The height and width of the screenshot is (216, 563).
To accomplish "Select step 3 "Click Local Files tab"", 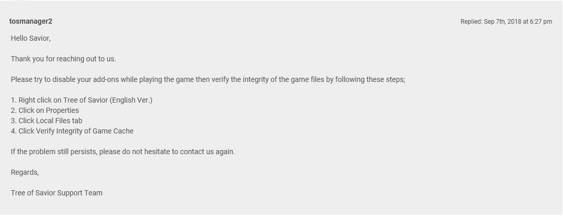I will tap(46, 121).
